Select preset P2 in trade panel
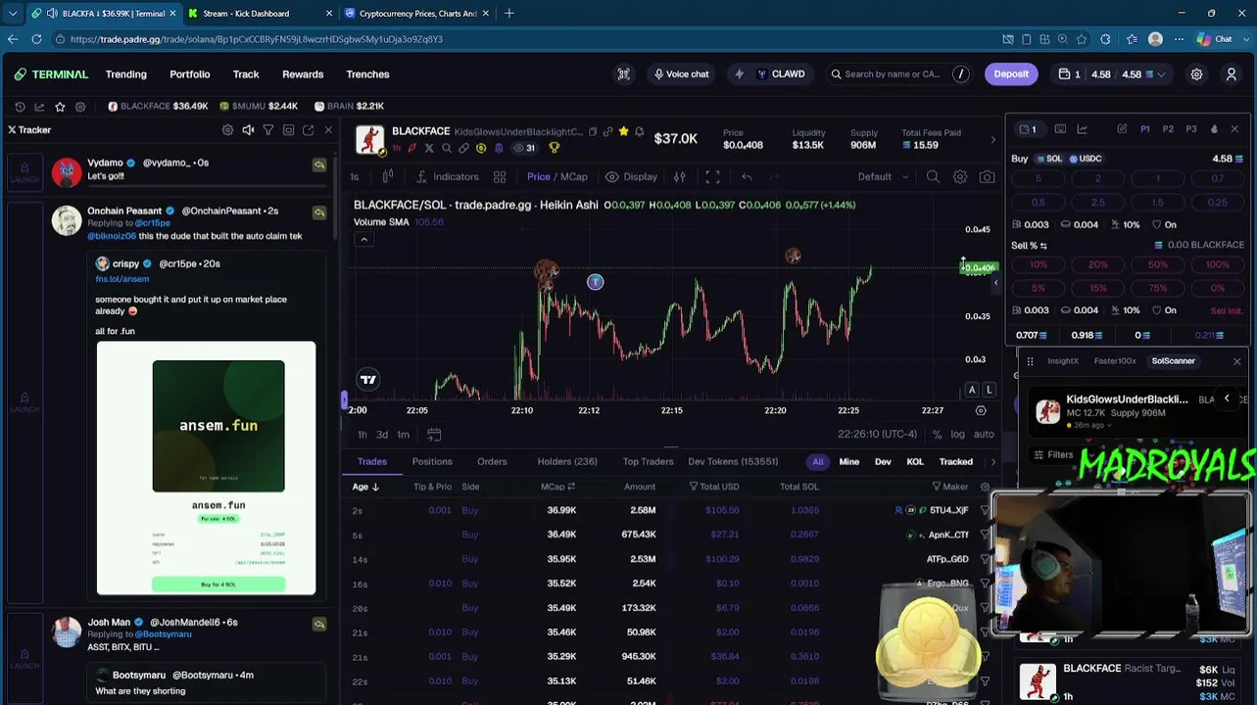Viewport: 1257px width, 705px height. [1168, 129]
